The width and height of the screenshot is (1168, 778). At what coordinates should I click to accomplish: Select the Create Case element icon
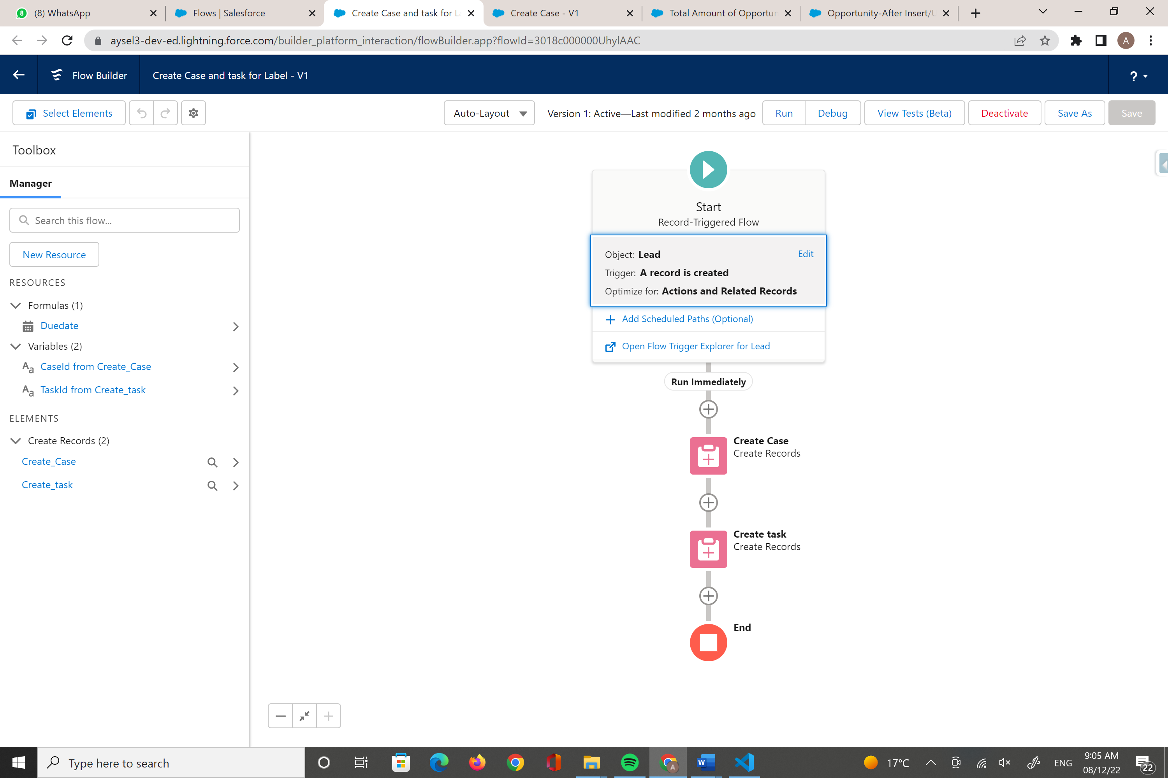(x=708, y=456)
